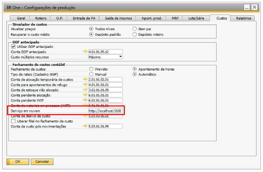The image size is (263, 172).
Task: Open link arrow for Conta de custo pós movimentações
Action: point(85,126)
